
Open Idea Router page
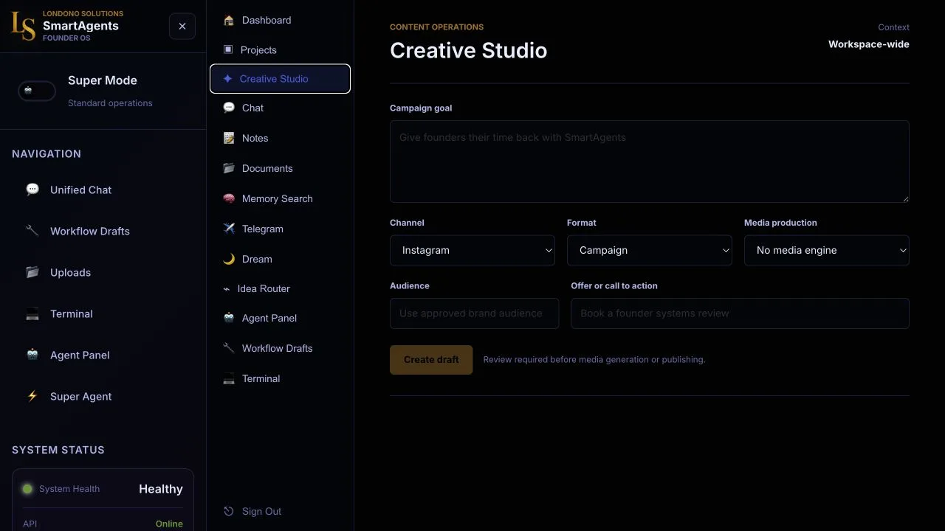point(280,288)
